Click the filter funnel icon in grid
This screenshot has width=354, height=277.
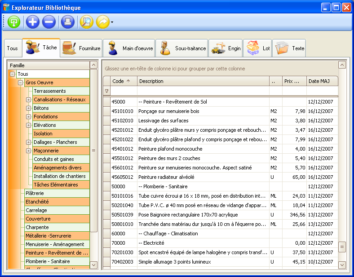coord(106,91)
